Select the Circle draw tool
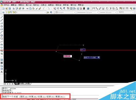 click(x=2, y=35)
